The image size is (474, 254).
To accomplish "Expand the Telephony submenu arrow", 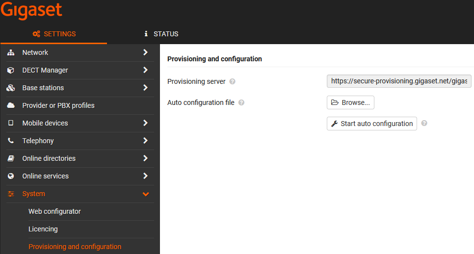I will [145, 140].
